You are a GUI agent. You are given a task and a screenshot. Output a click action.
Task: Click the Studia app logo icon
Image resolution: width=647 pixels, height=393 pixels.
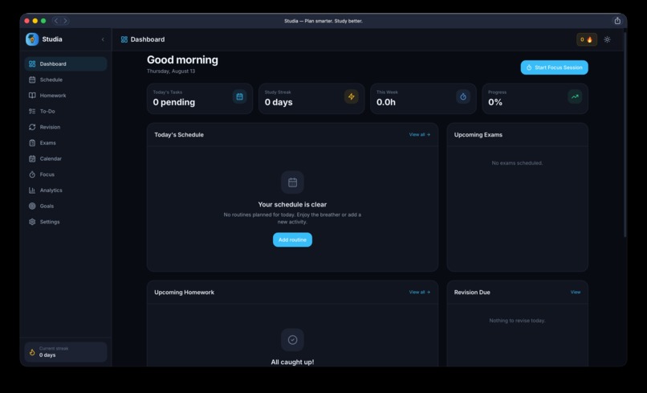tap(32, 39)
